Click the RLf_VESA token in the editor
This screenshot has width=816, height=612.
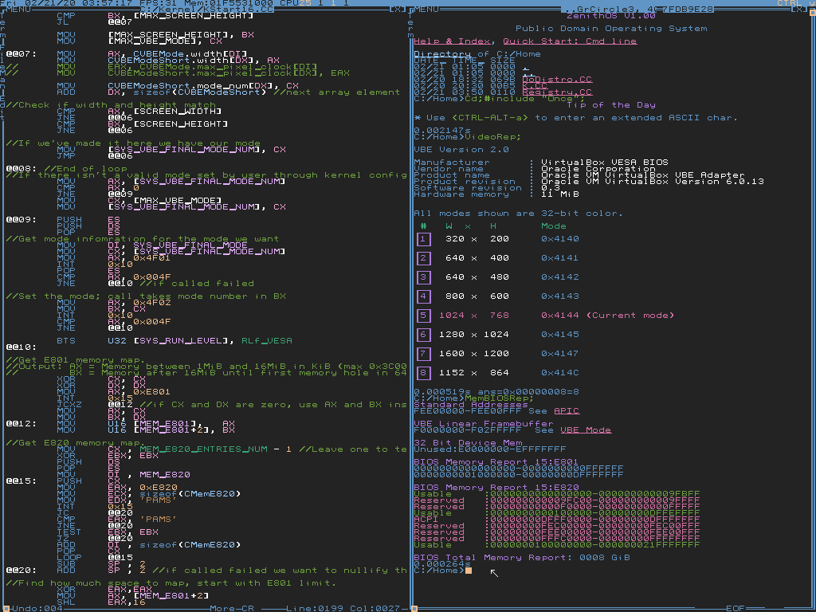tap(267, 341)
